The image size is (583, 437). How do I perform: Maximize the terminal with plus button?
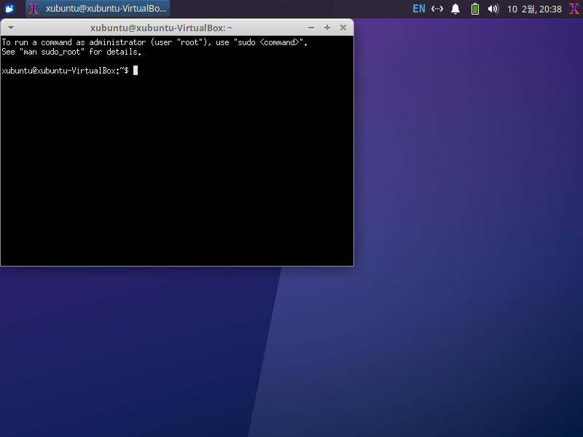coord(327,28)
